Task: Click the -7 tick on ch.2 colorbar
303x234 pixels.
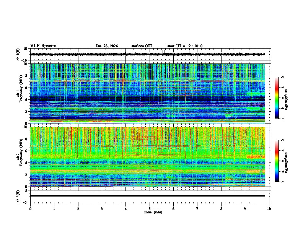Action: coord(282,182)
